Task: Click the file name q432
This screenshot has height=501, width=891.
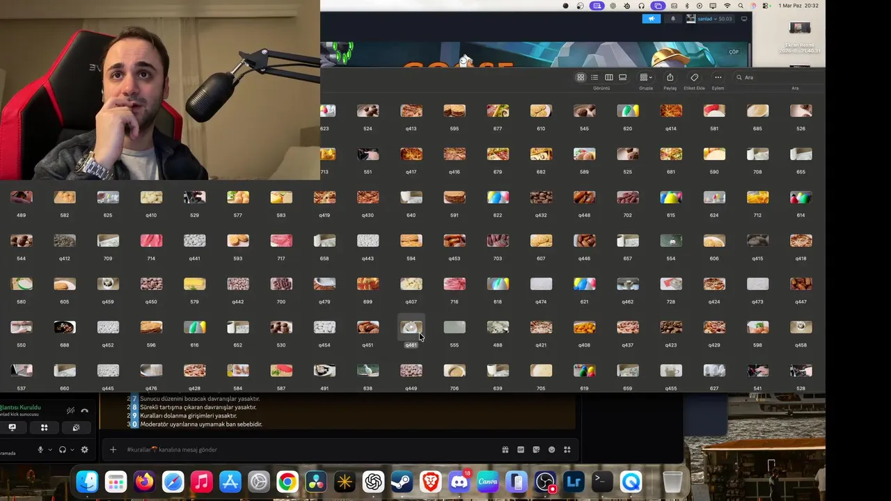Action: tap(541, 215)
